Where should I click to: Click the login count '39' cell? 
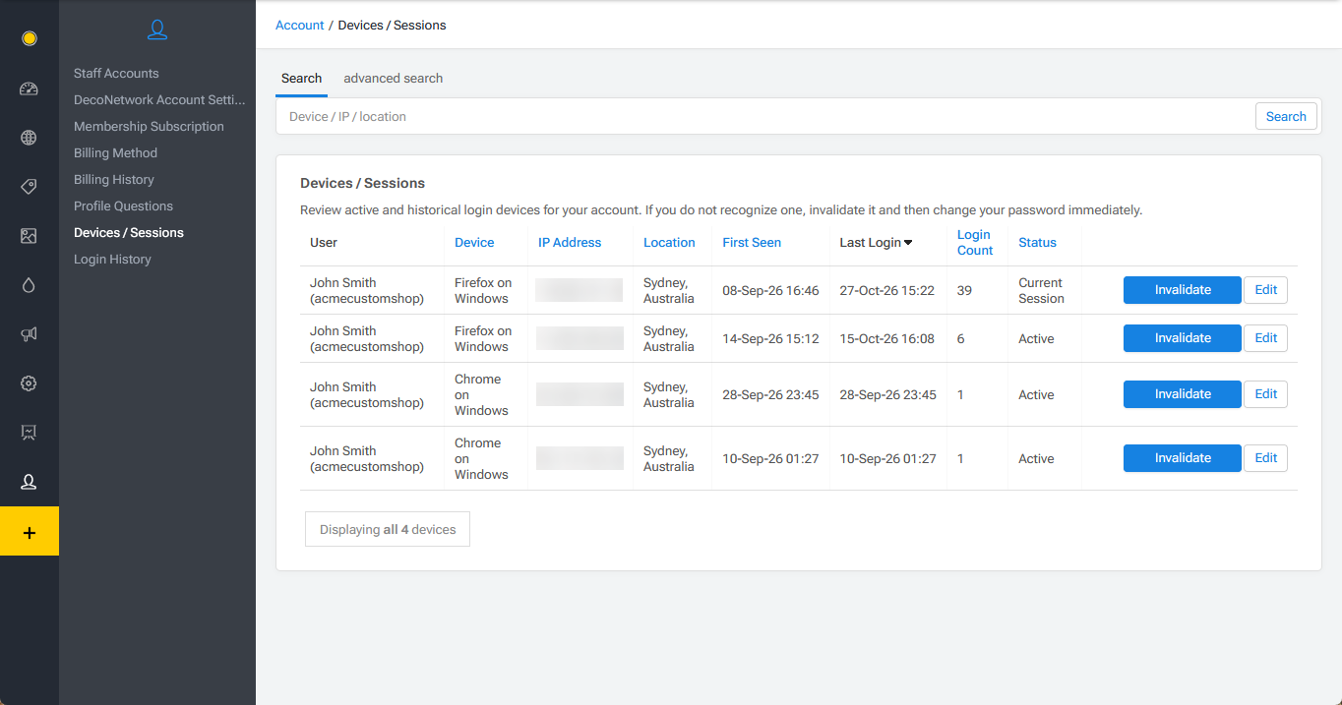pyautogui.click(x=964, y=291)
